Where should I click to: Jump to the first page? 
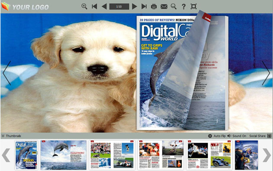[x=94, y=6]
